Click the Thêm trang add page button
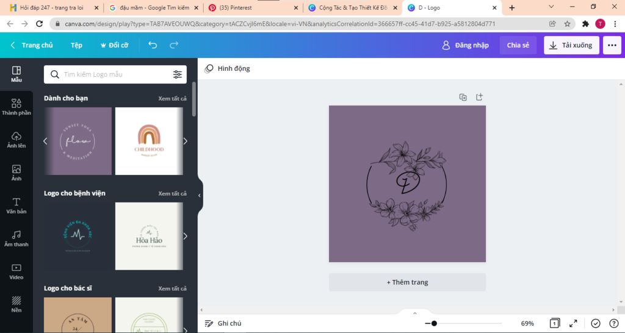This screenshot has height=333, width=625. [407, 282]
